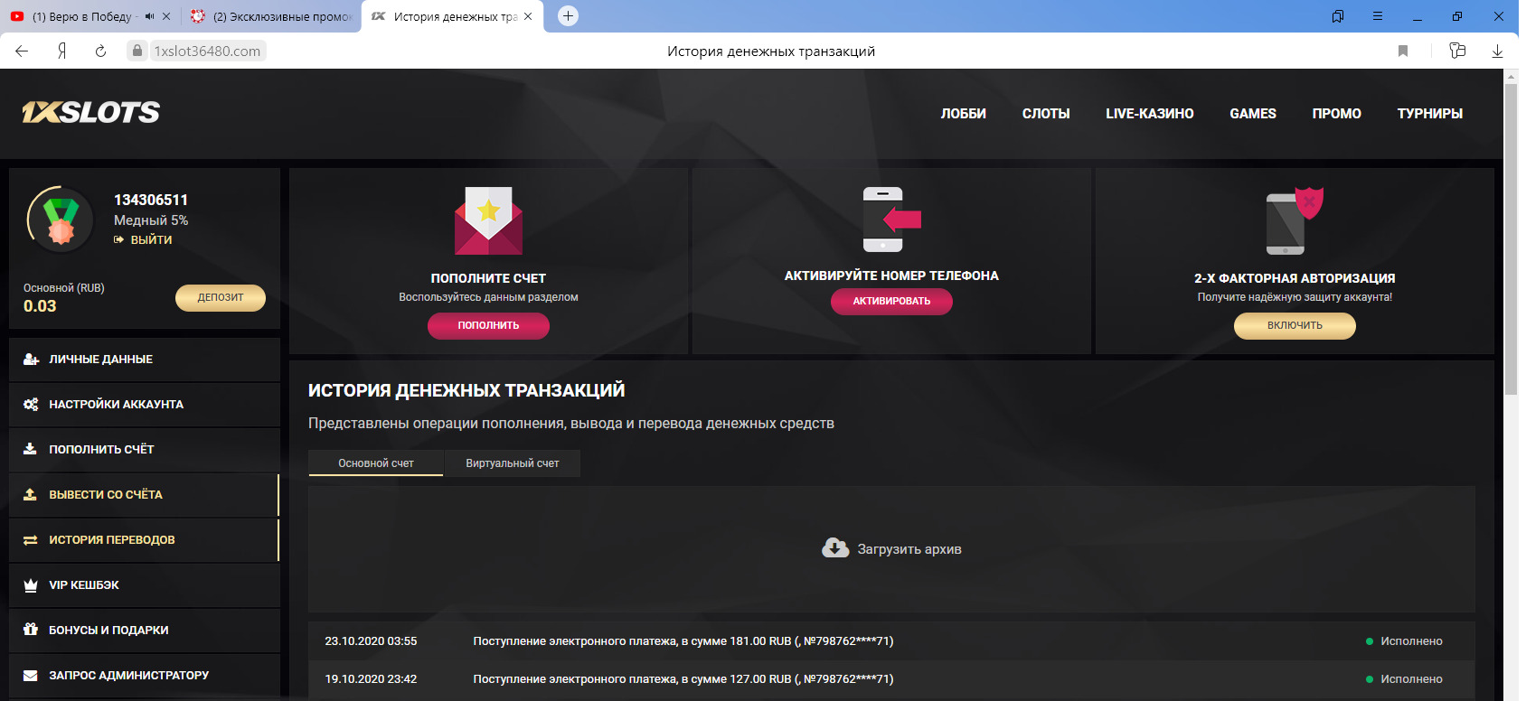This screenshot has width=1526, height=701.
Task: Click the gears icon for НАСТРОЙКИ АККАУНТА
Action: (31, 404)
